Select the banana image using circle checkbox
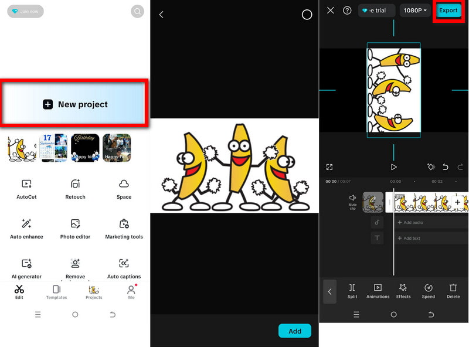Screen dimensions: 469x347 307,15
